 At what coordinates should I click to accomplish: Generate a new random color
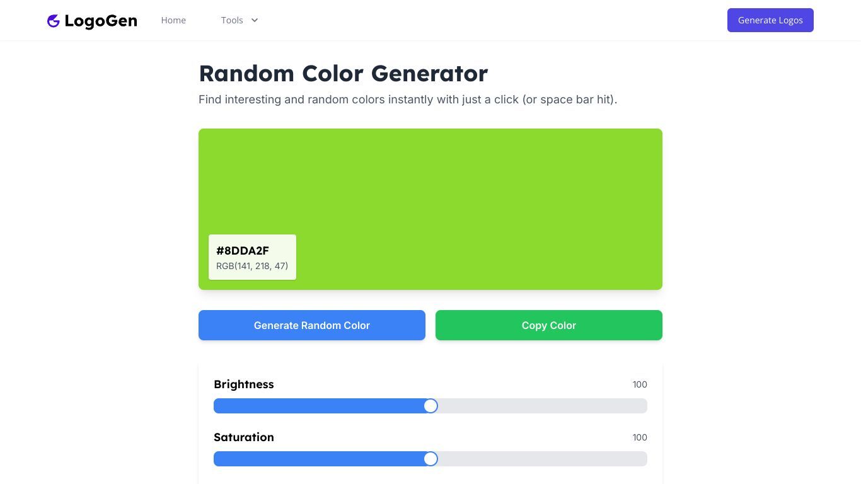(x=312, y=325)
